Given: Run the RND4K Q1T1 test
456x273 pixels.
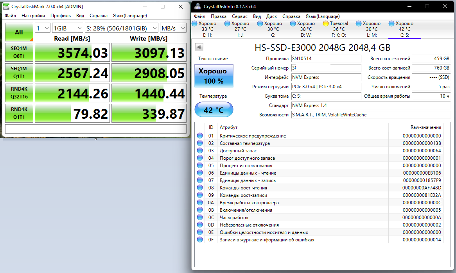Looking at the screenshot, I should coord(19,113).
